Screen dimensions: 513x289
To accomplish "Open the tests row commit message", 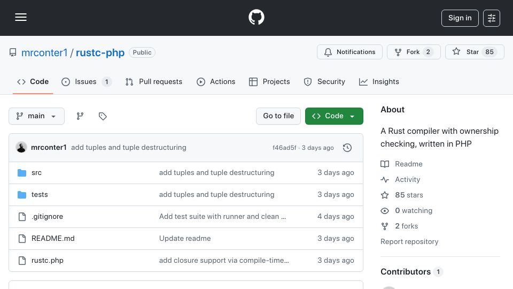I will 216,195.
